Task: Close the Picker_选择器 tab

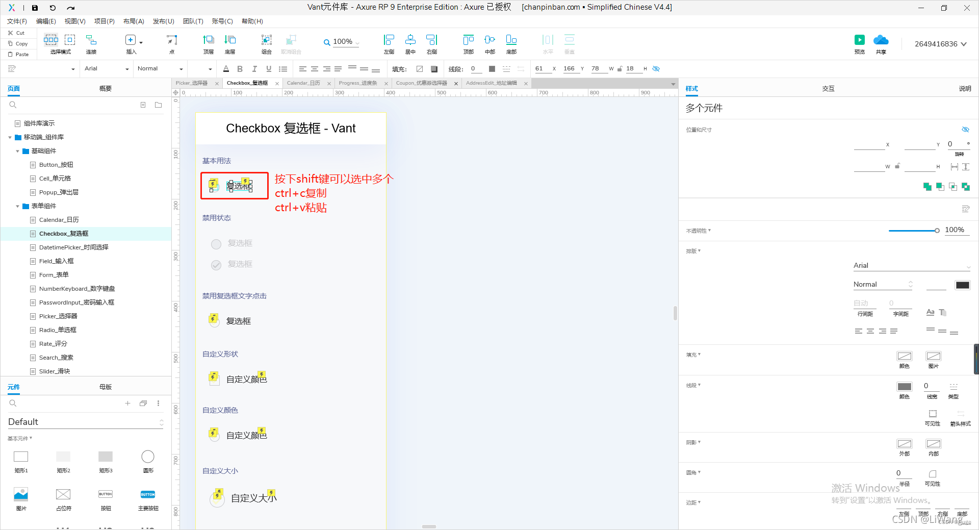Action: click(x=217, y=84)
